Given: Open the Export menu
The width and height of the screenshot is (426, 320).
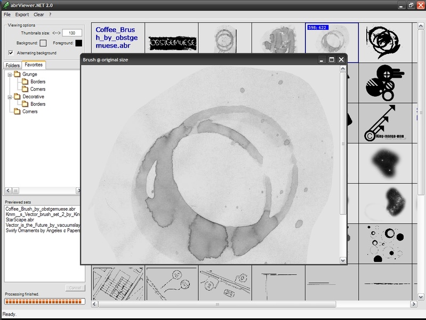Looking at the screenshot, I should coord(22,14).
